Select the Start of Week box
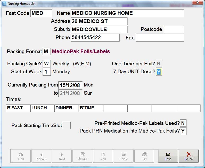 (x=47, y=72)
